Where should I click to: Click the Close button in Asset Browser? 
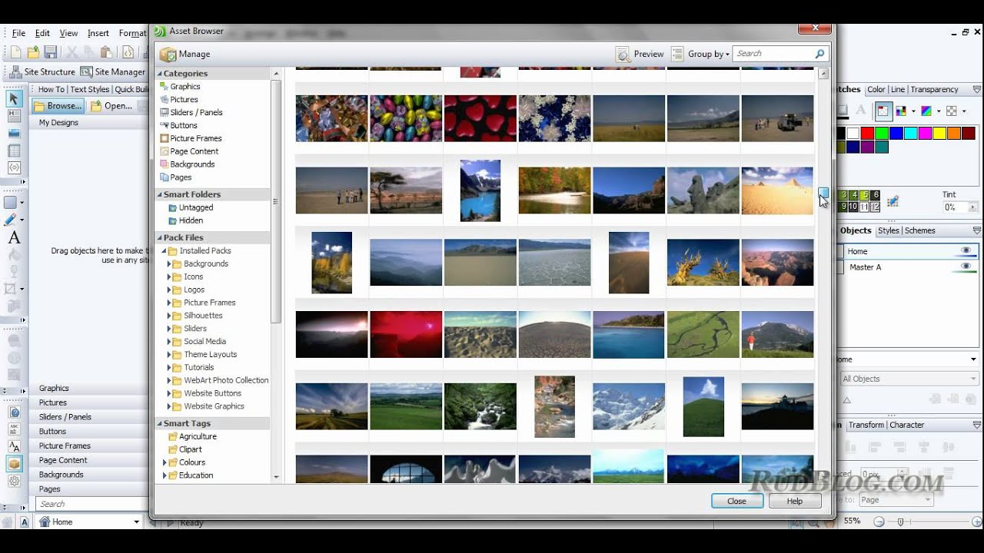click(x=736, y=501)
